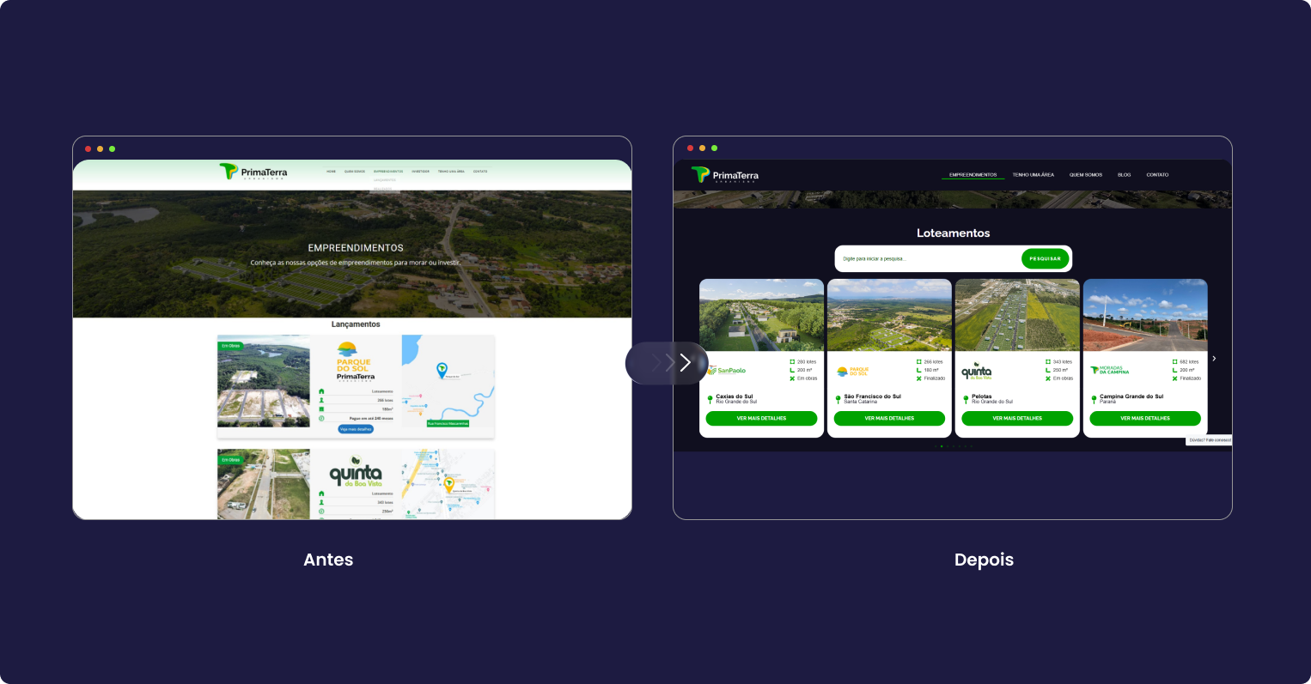Click the Moradas da Campina card logo
This screenshot has height=684, width=1311.
click(1109, 371)
